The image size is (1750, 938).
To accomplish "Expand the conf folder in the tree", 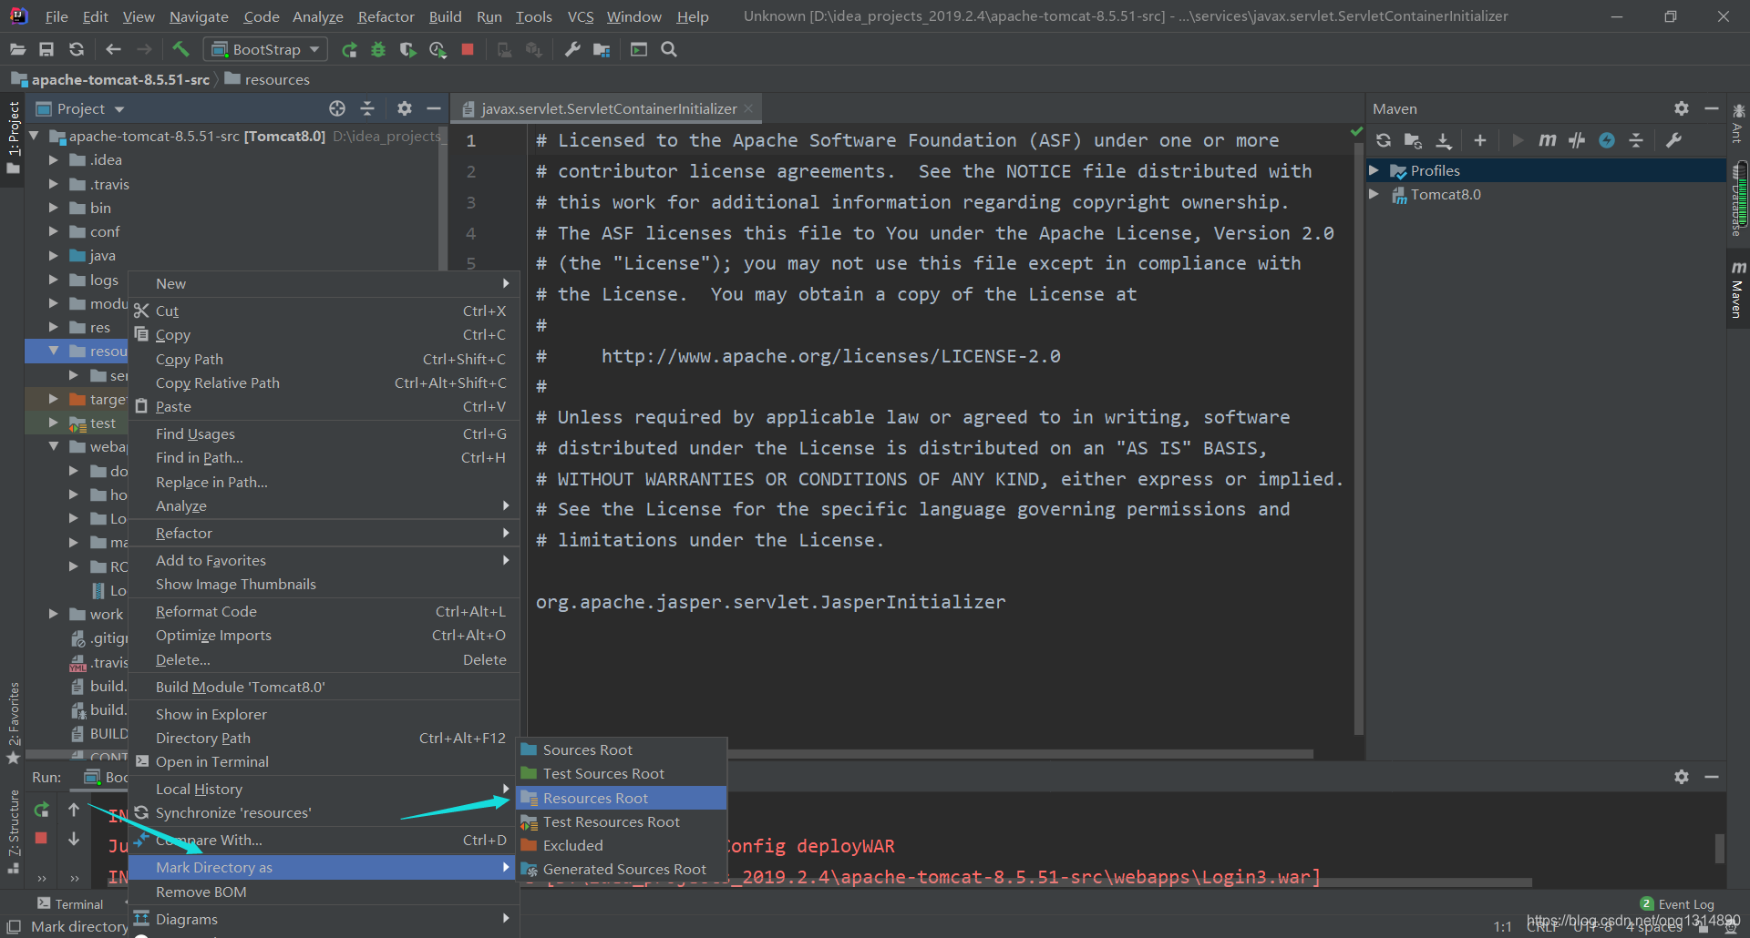I will click(x=53, y=231).
